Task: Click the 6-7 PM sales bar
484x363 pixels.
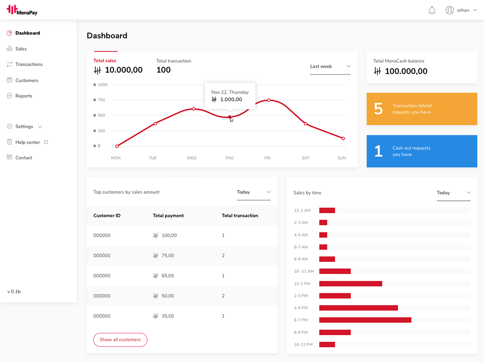Action: point(365,320)
